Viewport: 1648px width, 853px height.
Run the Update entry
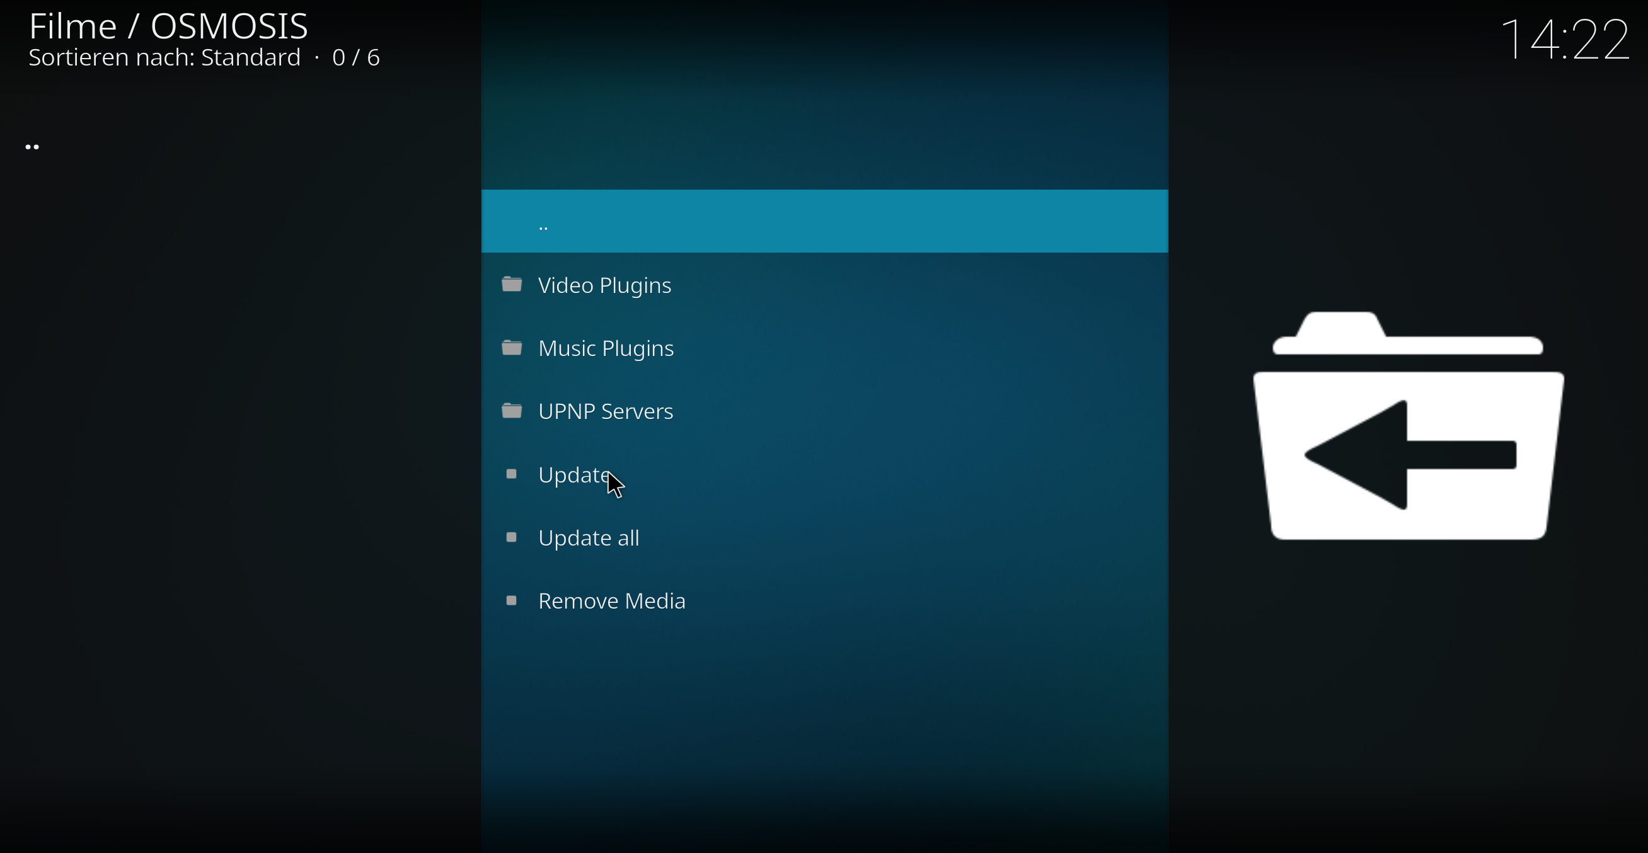(825, 474)
